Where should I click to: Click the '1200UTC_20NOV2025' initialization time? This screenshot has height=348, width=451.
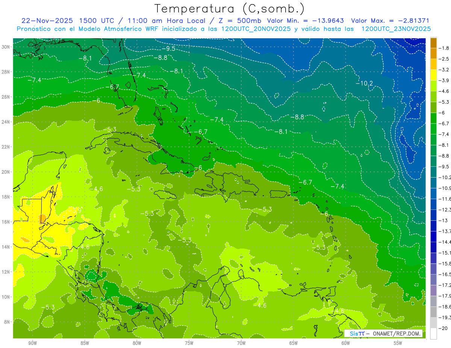(x=255, y=29)
